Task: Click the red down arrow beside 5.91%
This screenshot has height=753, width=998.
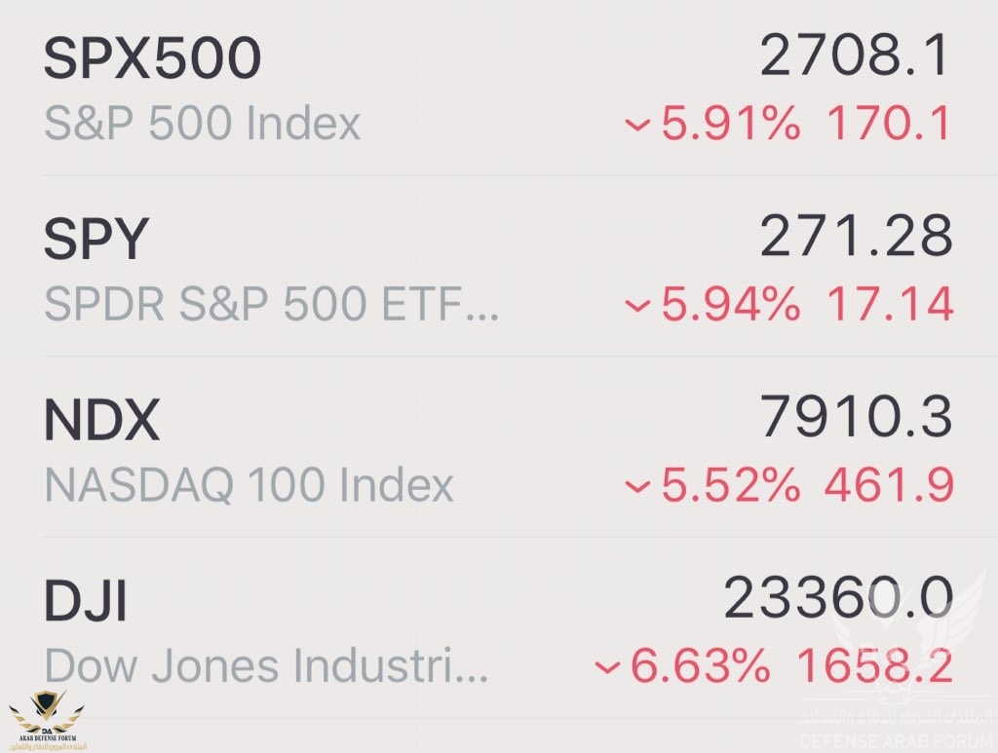Action: coord(638,126)
